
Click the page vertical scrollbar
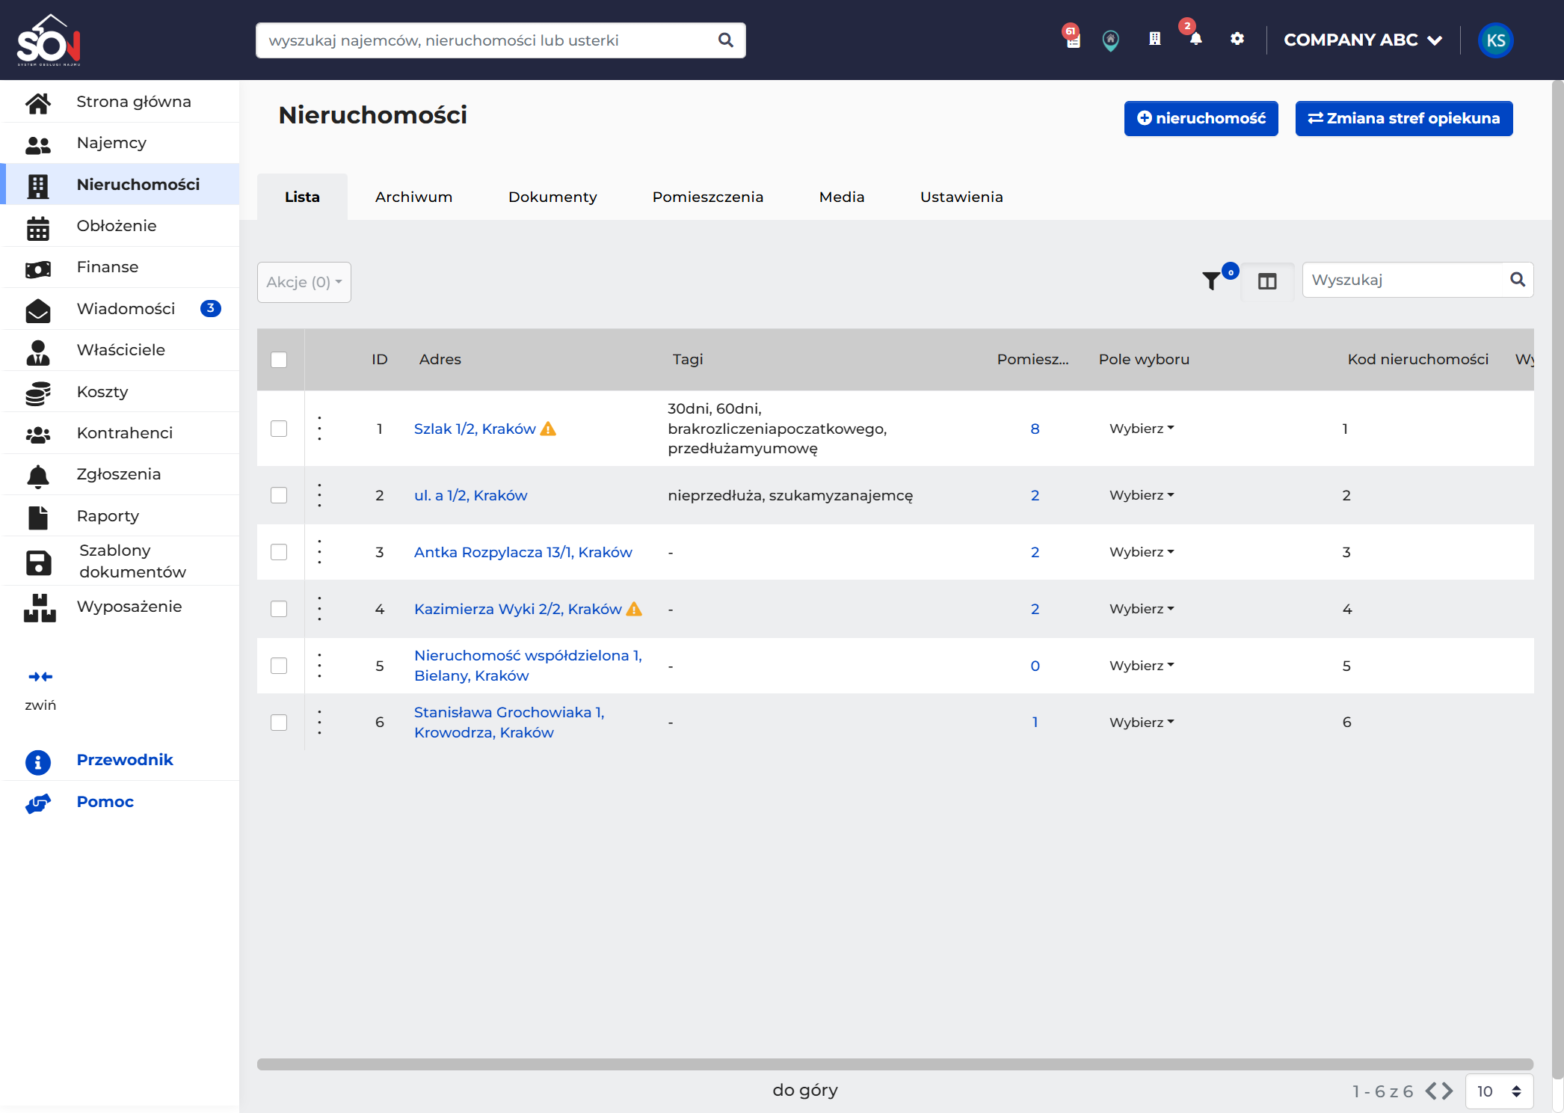(1557, 580)
